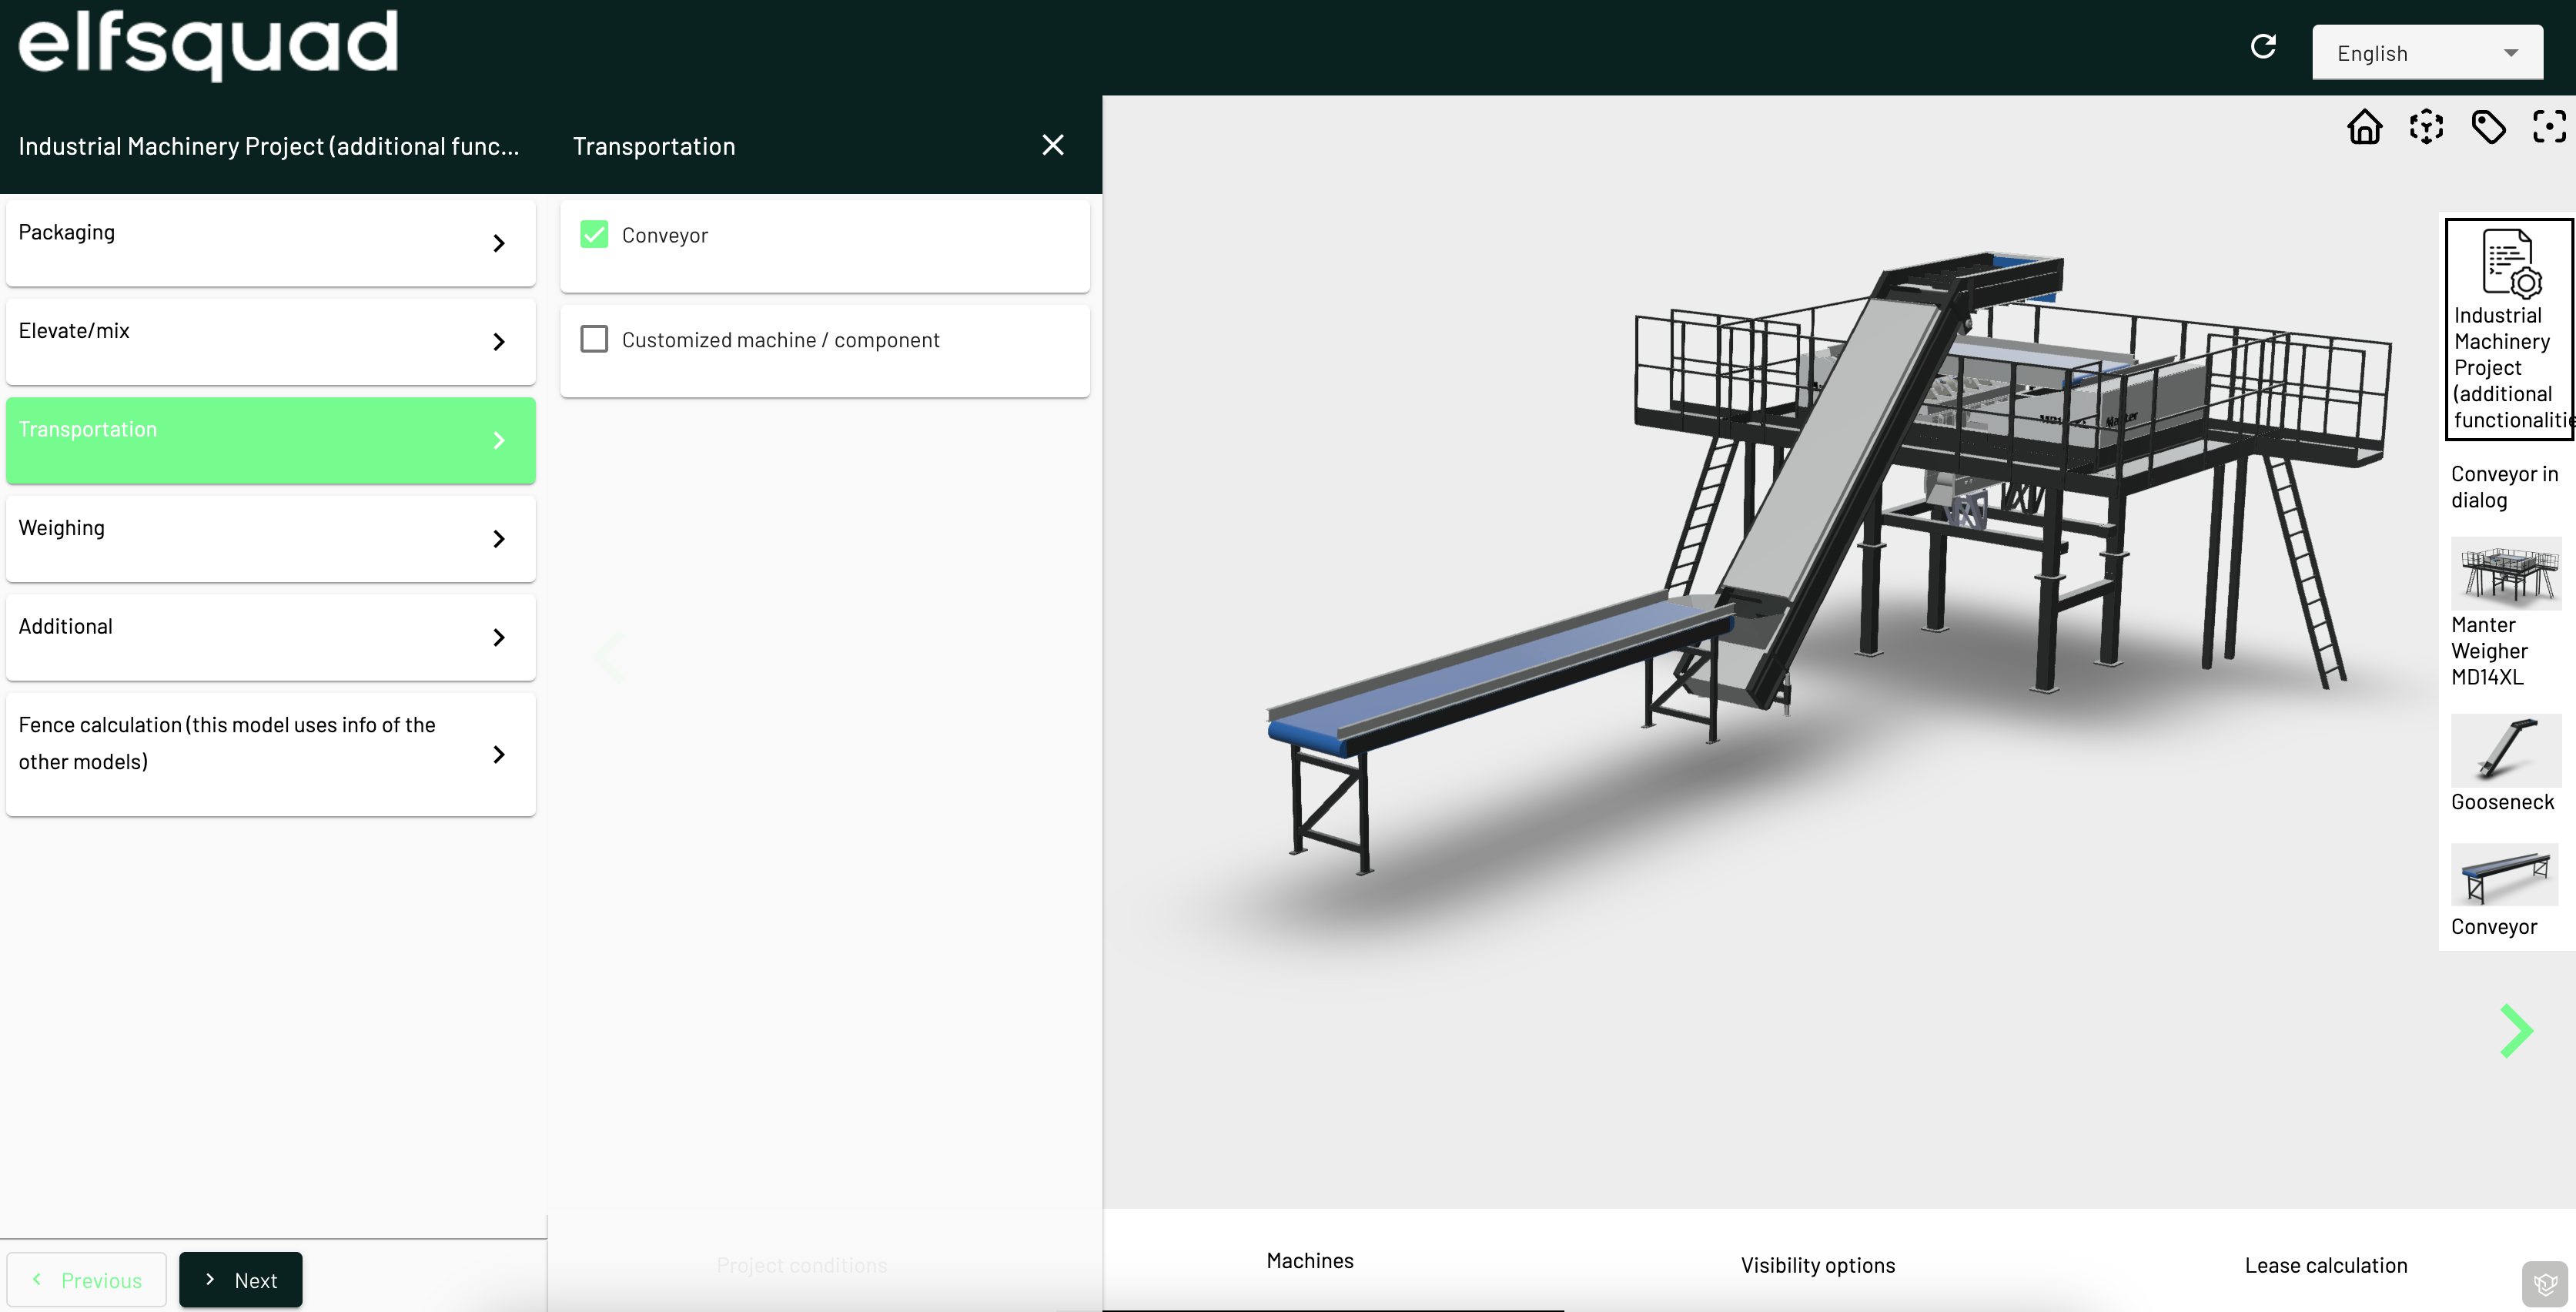Click the refresh configuration icon

2263,47
